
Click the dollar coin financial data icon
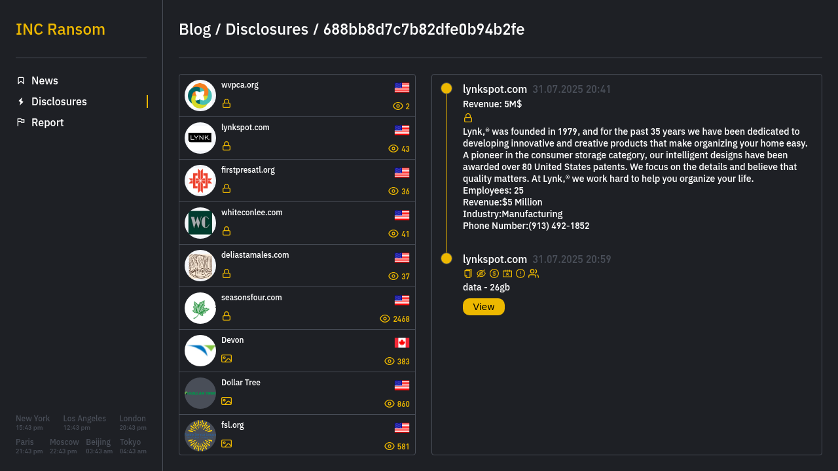click(494, 273)
